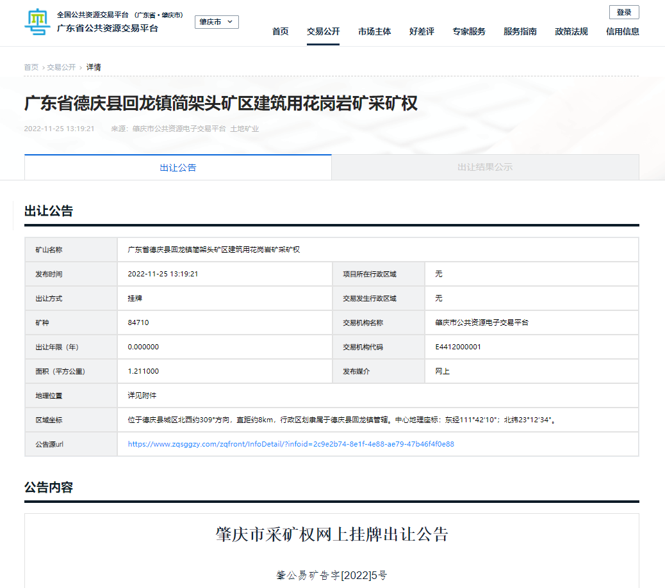The image size is (665, 588).
Task: Select 市场主体 in the top navigation
Action: pos(374,31)
